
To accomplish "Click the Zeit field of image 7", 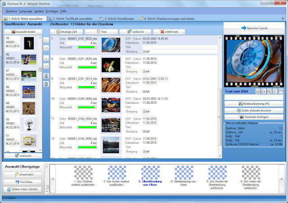I will (81, 43).
